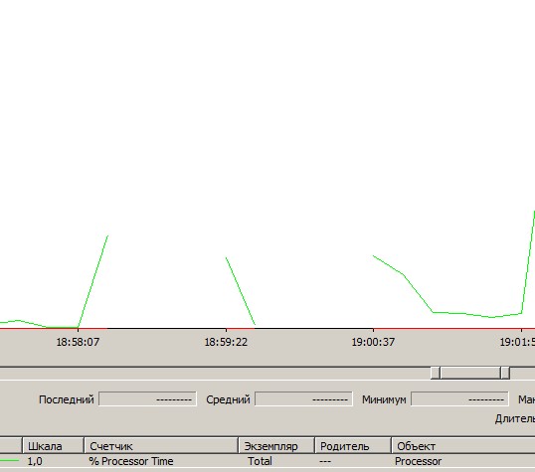
Task: Click the middle section of the time range slider
Action: pyautogui.click(x=470, y=373)
